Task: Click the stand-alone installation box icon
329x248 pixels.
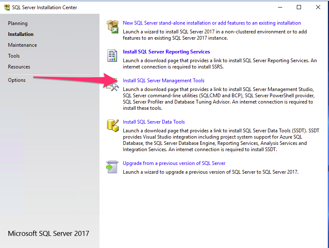Action: pos(112,27)
